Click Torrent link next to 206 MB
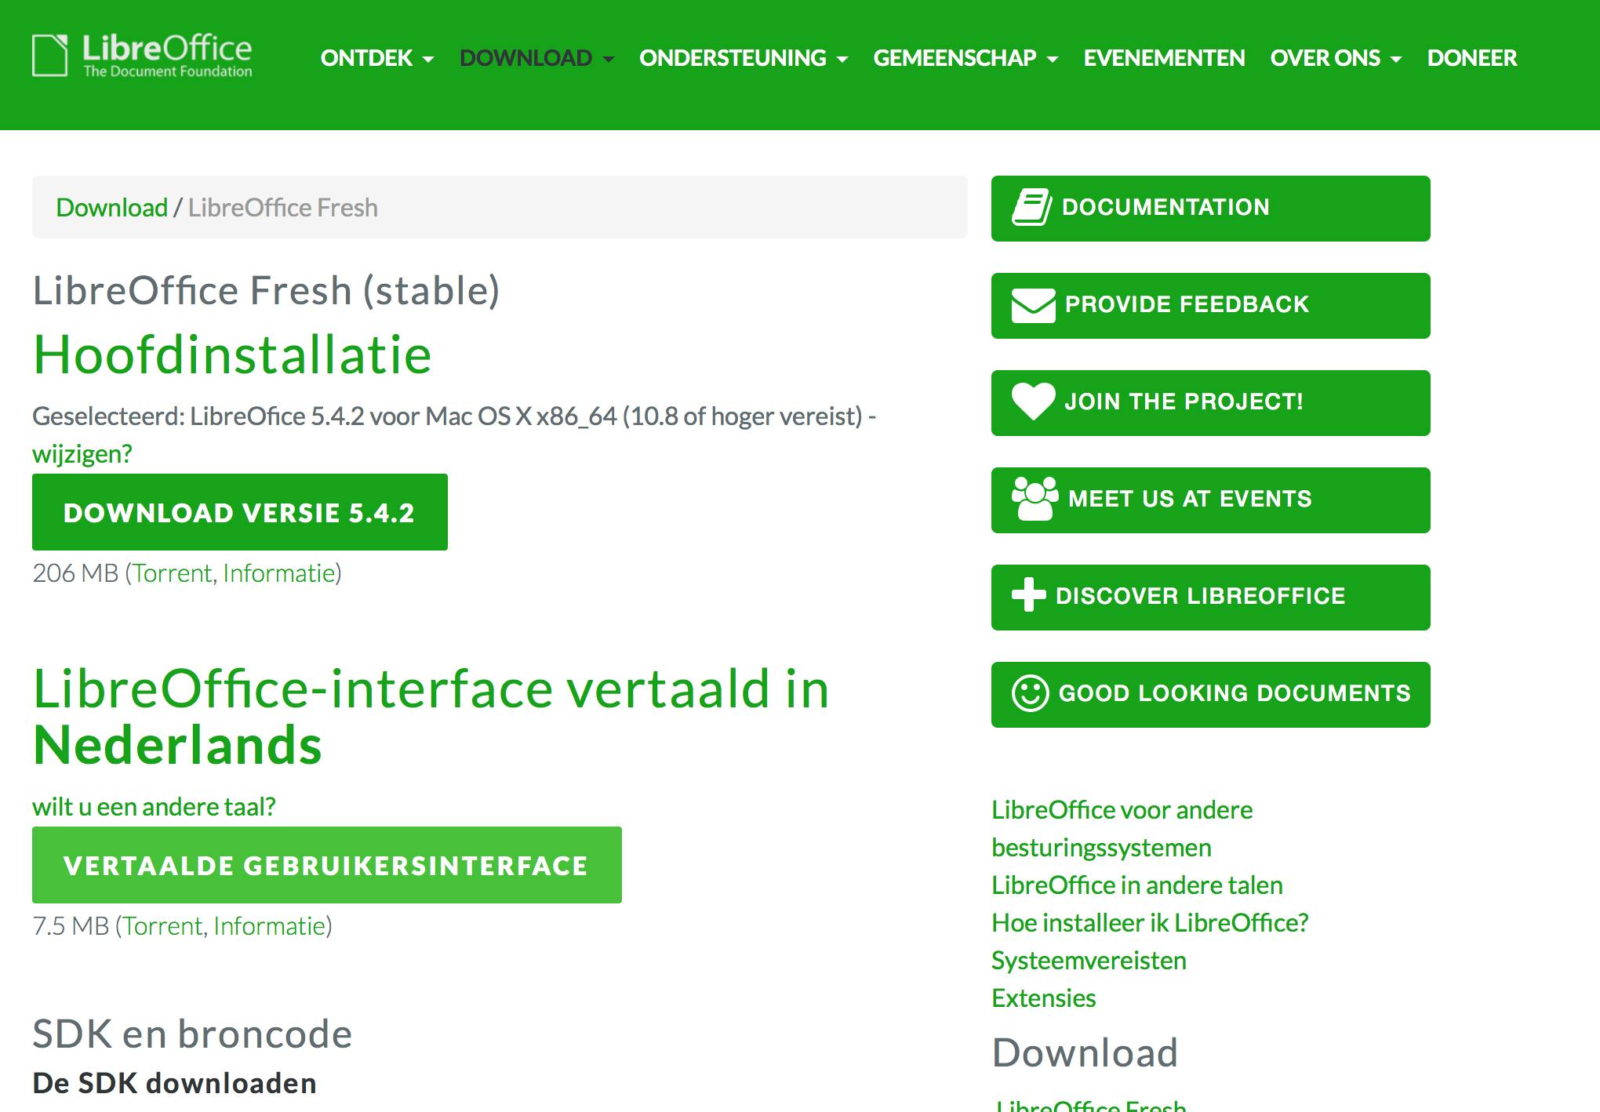 [172, 573]
